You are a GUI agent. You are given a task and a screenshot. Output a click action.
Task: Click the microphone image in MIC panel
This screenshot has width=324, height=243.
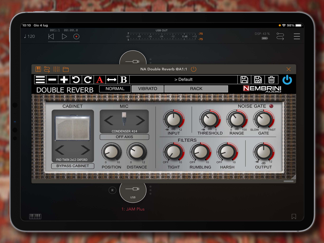(x=124, y=119)
